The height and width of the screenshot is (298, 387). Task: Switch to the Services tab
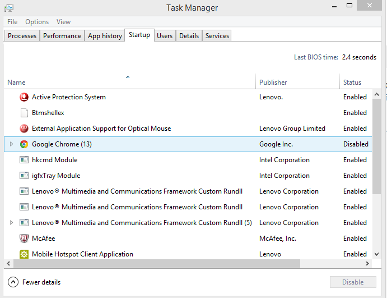[x=217, y=36]
